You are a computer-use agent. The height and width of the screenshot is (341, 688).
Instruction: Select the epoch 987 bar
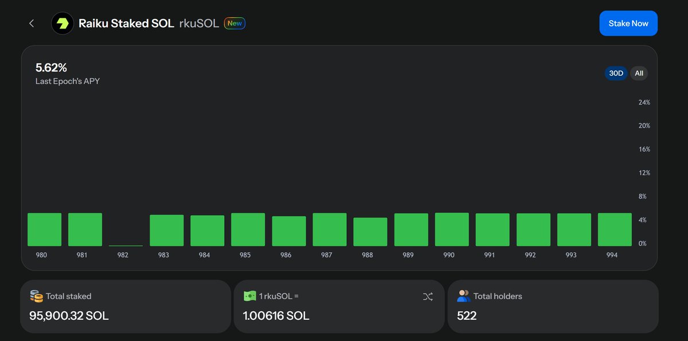point(329,229)
